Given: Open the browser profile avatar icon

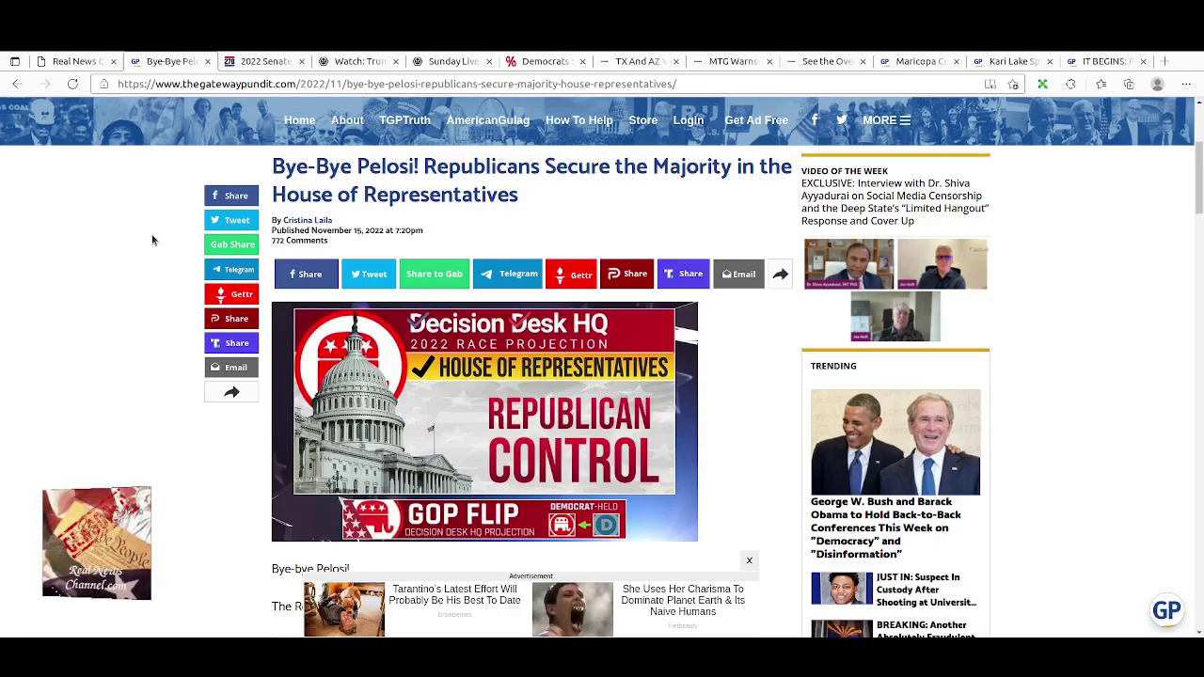Looking at the screenshot, I should (x=1158, y=85).
